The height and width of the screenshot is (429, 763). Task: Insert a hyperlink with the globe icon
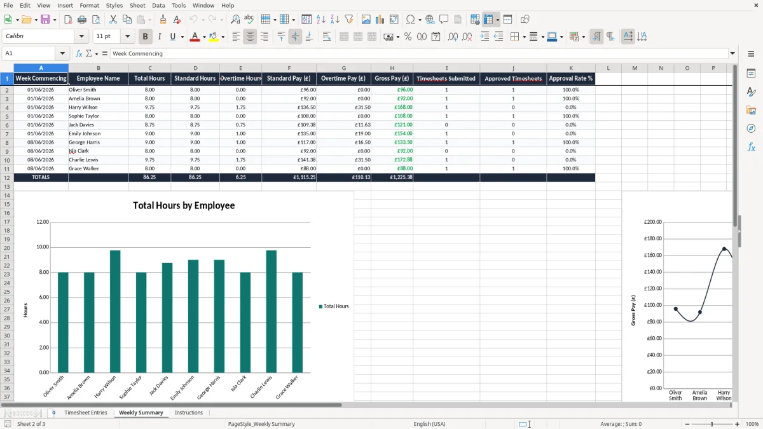pos(430,20)
